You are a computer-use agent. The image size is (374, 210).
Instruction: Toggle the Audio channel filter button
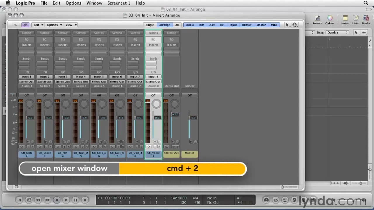point(190,25)
